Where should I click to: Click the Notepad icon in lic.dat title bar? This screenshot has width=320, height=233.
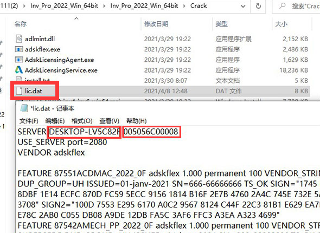click(24, 108)
